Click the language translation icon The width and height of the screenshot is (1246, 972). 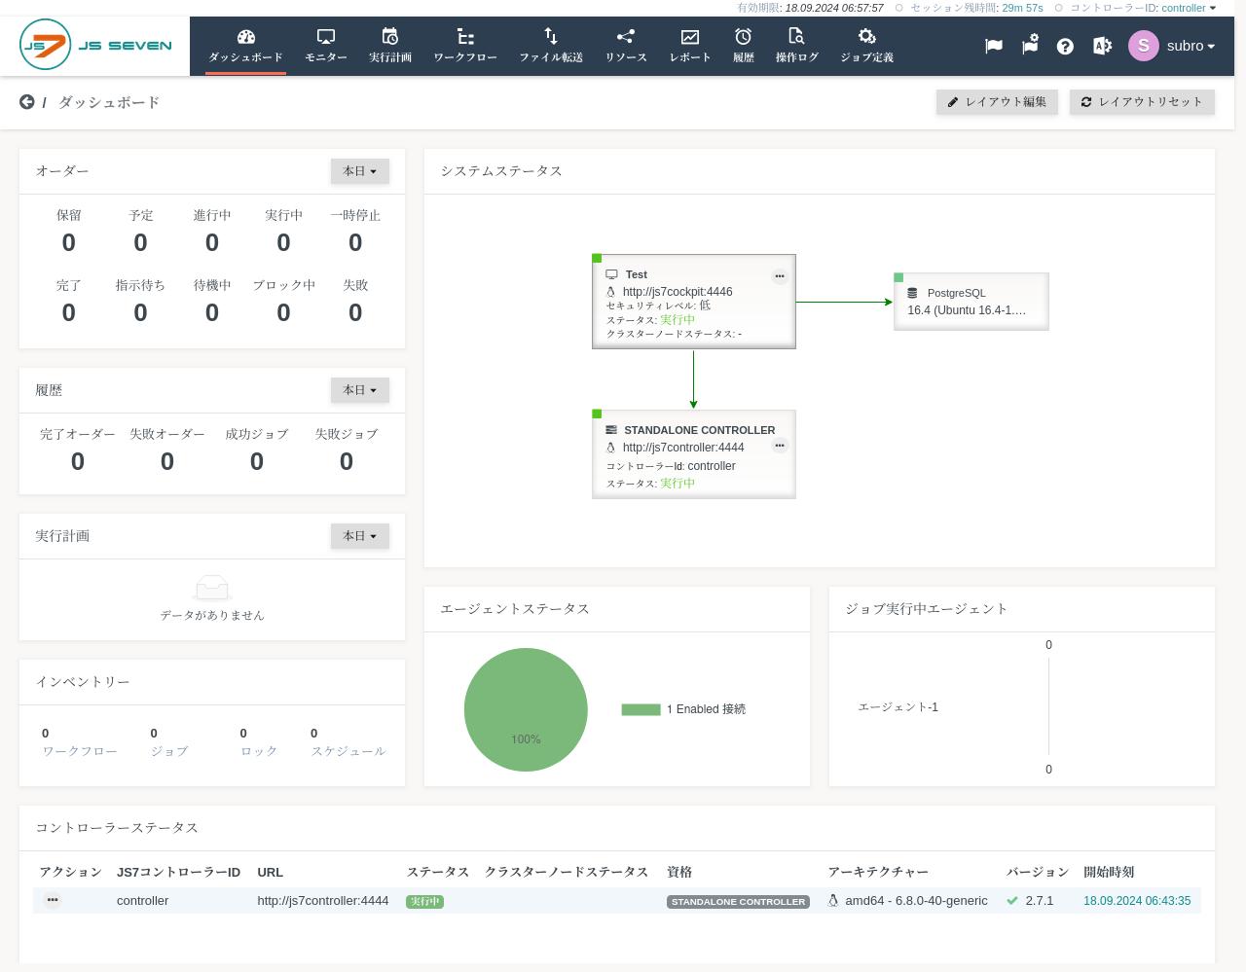[x=1102, y=46]
